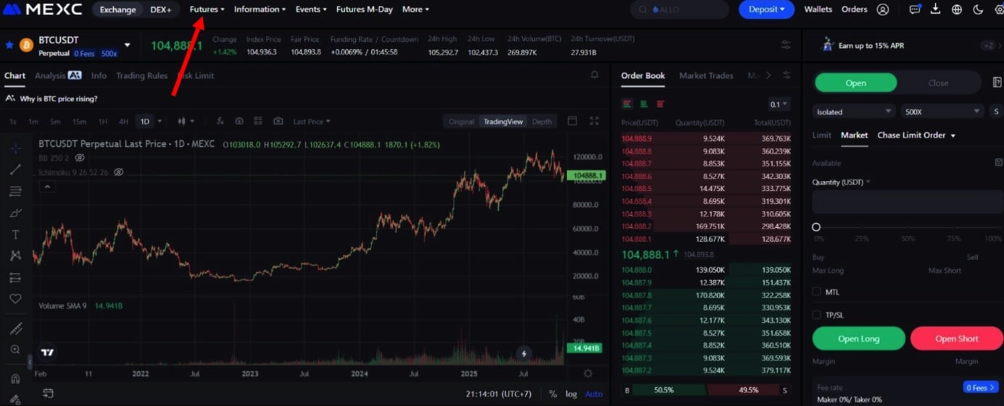Viewport: 1004px width, 406px height.
Task: Show buy orders only view
Action: [x=644, y=104]
